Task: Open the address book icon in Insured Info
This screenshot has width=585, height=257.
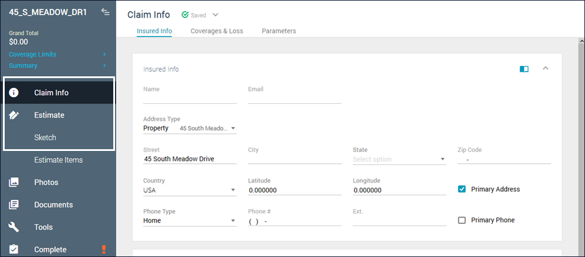Action: [524, 69]
